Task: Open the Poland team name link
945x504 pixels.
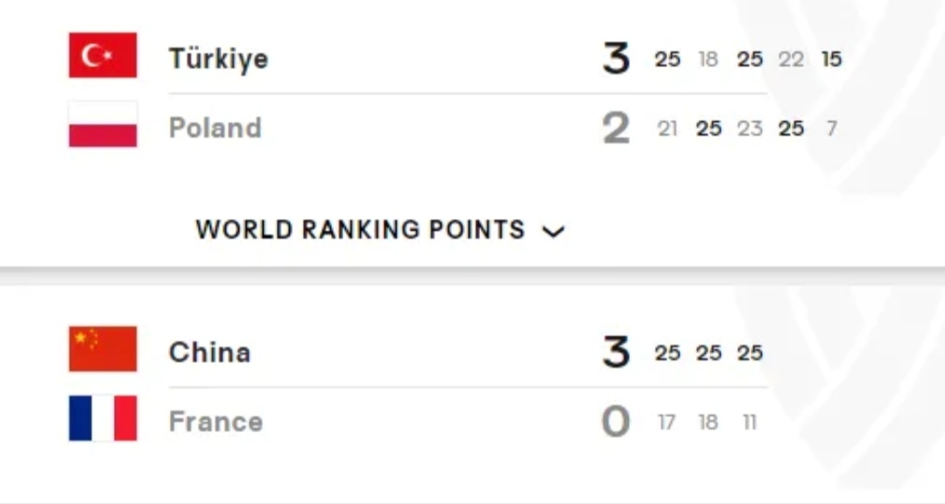Action: coord(215,128)
